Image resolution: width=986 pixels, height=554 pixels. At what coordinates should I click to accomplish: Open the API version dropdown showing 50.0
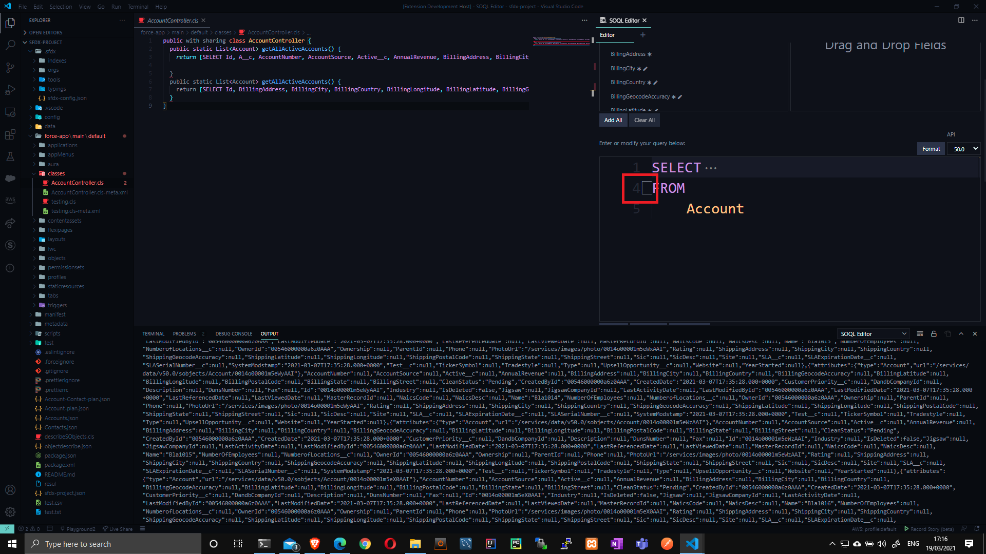tap(965, 149)
